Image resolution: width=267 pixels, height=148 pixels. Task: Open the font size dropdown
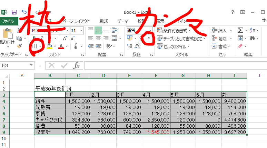(82, 31)
